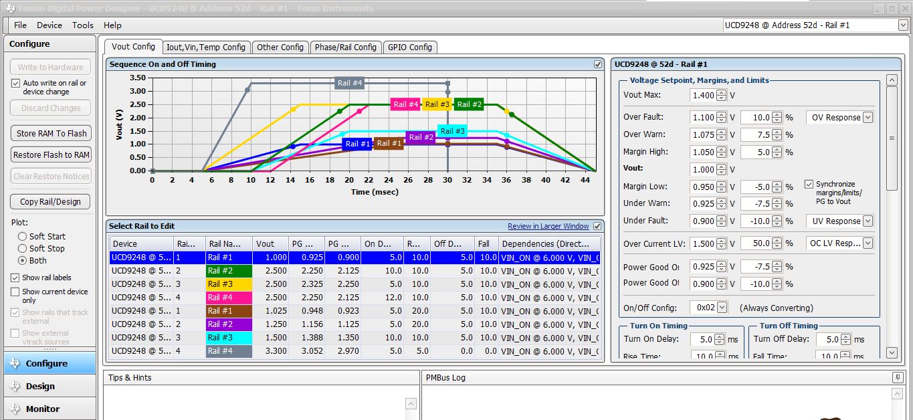Image resolution: width=913 pixels, height=420 pixels.
Task: Toggle the Select Rail to Edit panel checkbox
Action: pyautogui.click(x=597, y=226)
